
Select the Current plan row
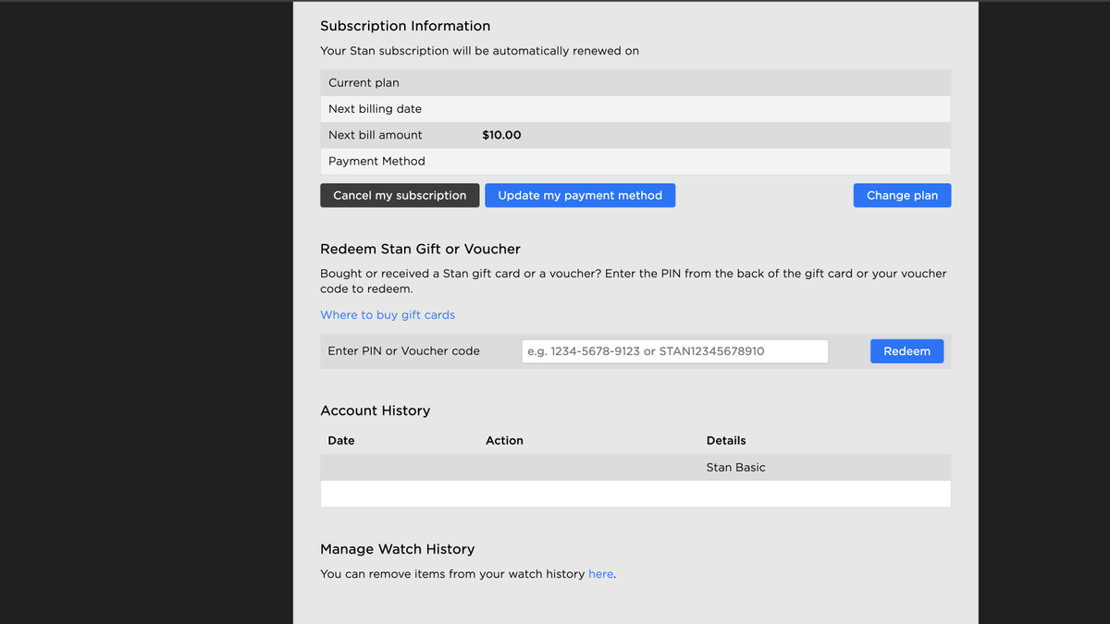(x=635, y=82)
